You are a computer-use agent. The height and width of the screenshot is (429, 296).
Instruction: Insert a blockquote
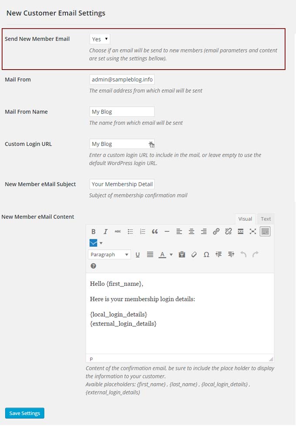click(x=155, y=231)
